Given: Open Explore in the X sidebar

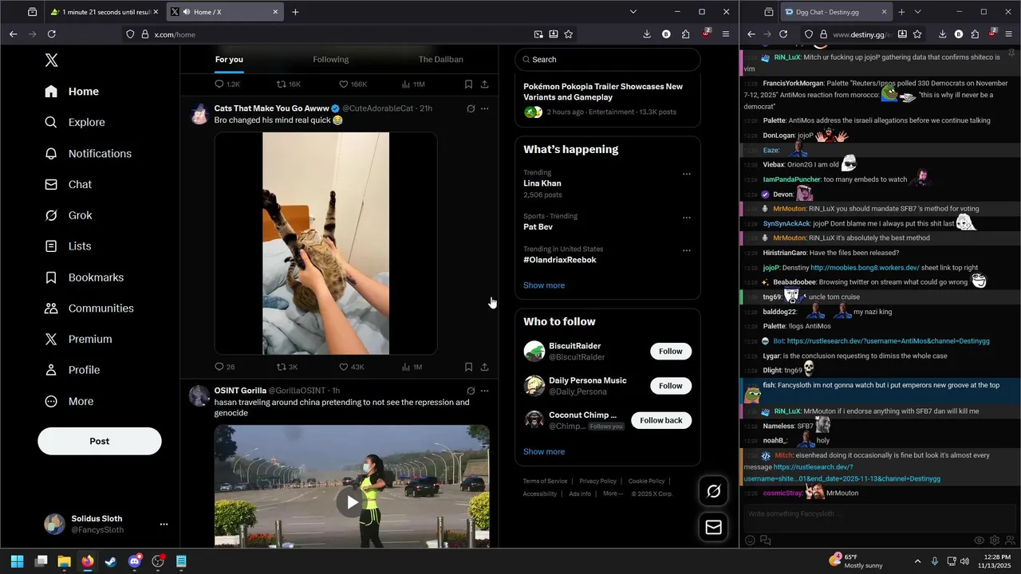Looking at the screenshot, I should tap(75, 123).
